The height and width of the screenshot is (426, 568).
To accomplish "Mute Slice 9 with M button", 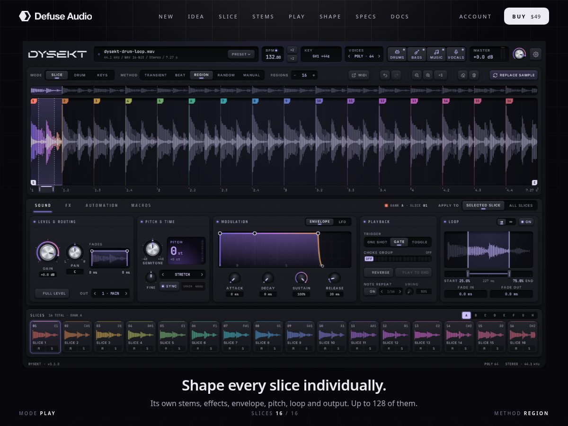I will pos(293,348).
